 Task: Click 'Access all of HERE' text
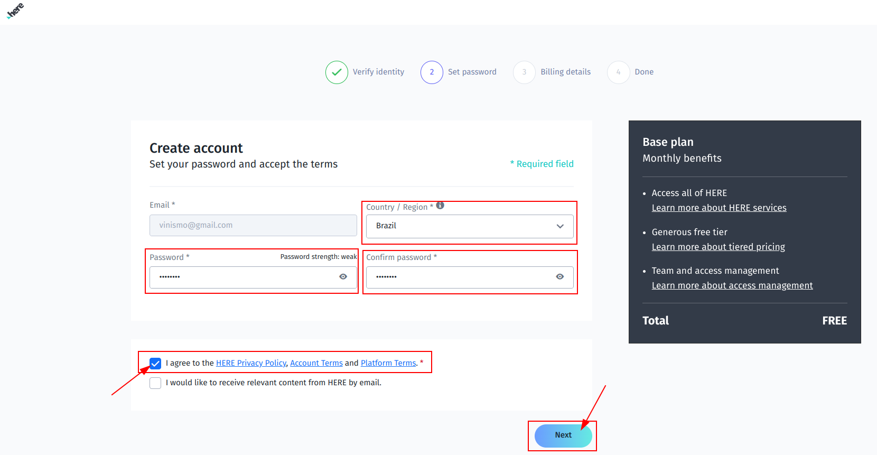click(689, 193)
